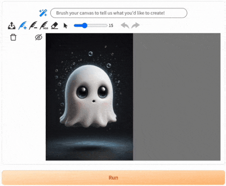
Task: Select the RGB color brush tool
Action: pos(44,25)
